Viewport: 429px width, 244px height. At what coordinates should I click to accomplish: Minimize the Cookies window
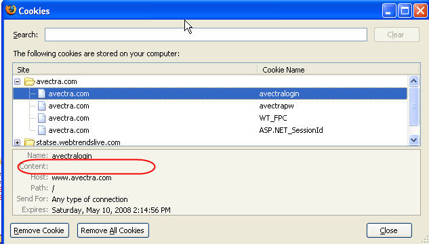coord(389,11)
